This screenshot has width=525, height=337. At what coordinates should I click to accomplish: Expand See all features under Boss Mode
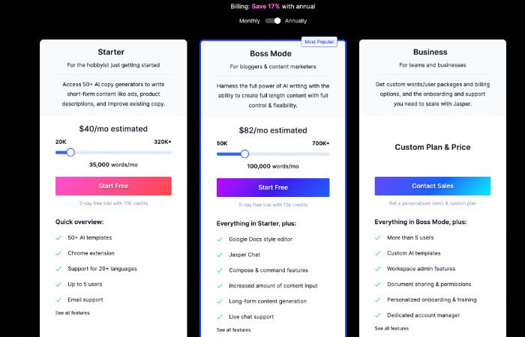(233, 330)
